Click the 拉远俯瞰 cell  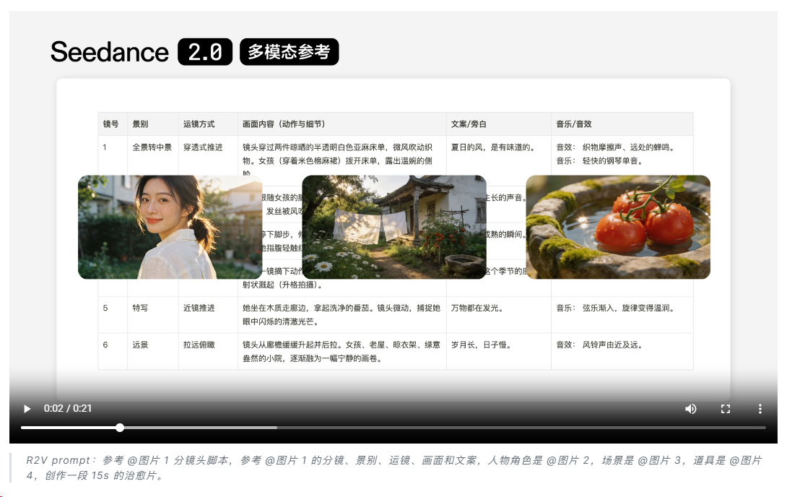(x=199, y=345)
